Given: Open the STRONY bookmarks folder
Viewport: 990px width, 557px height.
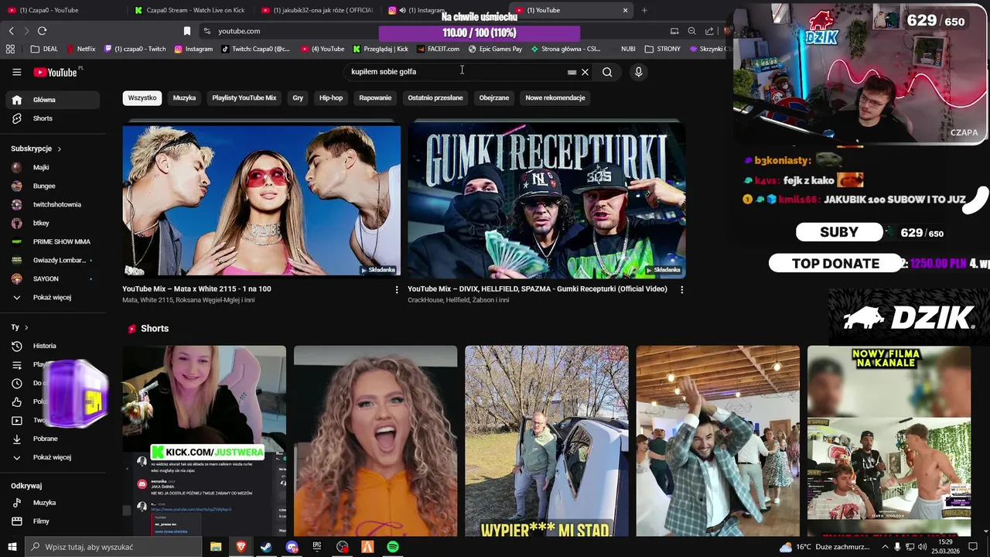Looking at the screenshot, I should pos(663,49).
